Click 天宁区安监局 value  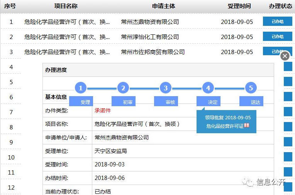click(x=110, y=151)
